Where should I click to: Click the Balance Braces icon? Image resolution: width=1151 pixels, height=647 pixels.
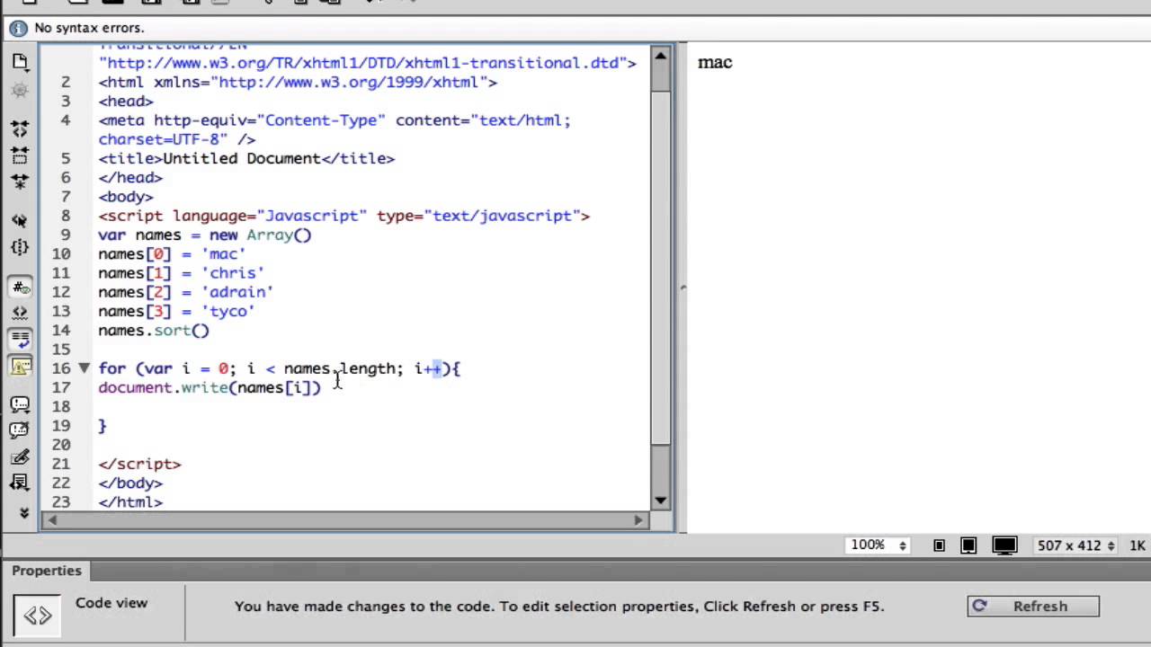20,247
